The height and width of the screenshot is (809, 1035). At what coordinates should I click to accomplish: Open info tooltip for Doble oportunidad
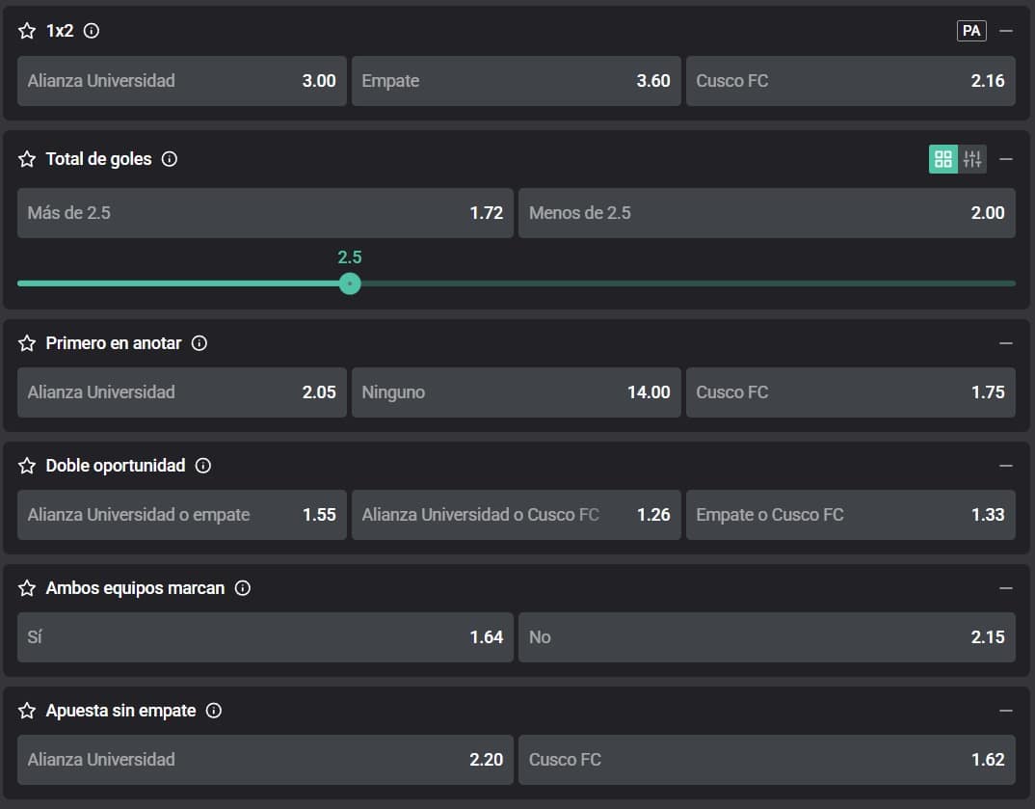(203, 466)
